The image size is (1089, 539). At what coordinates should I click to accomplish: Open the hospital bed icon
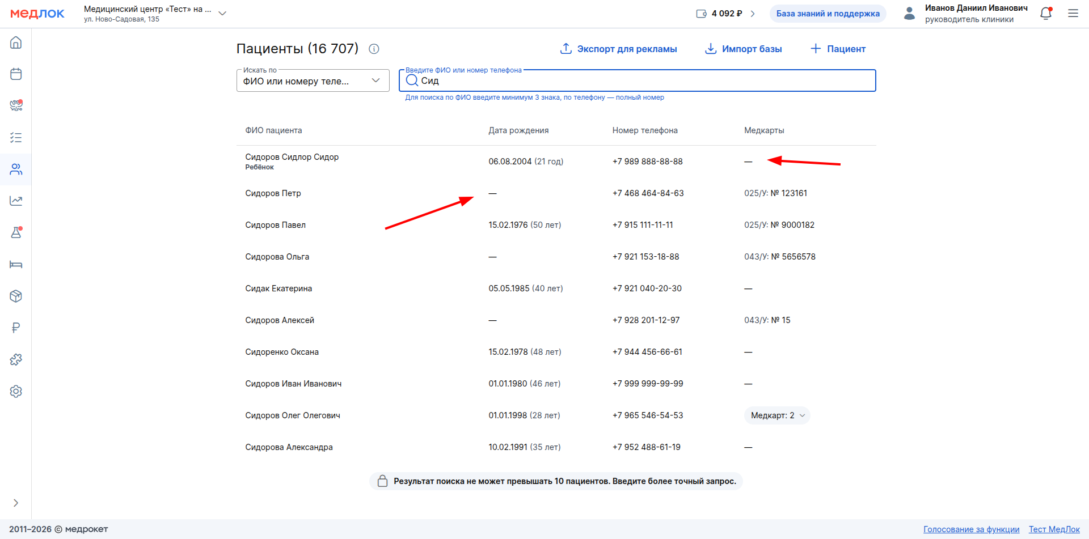16,265
